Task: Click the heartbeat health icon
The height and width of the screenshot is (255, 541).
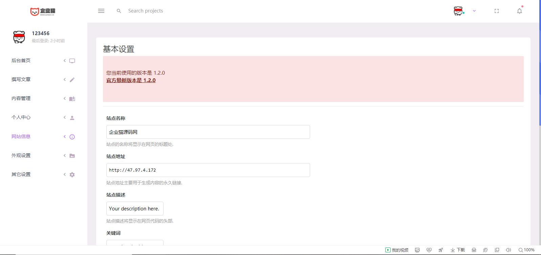Action: point(429,250)
